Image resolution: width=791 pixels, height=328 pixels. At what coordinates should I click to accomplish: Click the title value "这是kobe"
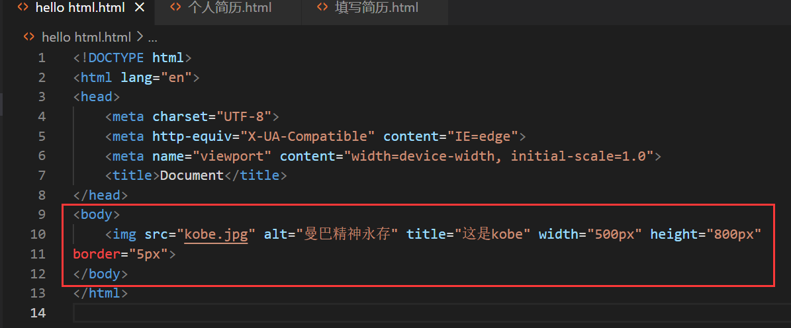(492, 234)
